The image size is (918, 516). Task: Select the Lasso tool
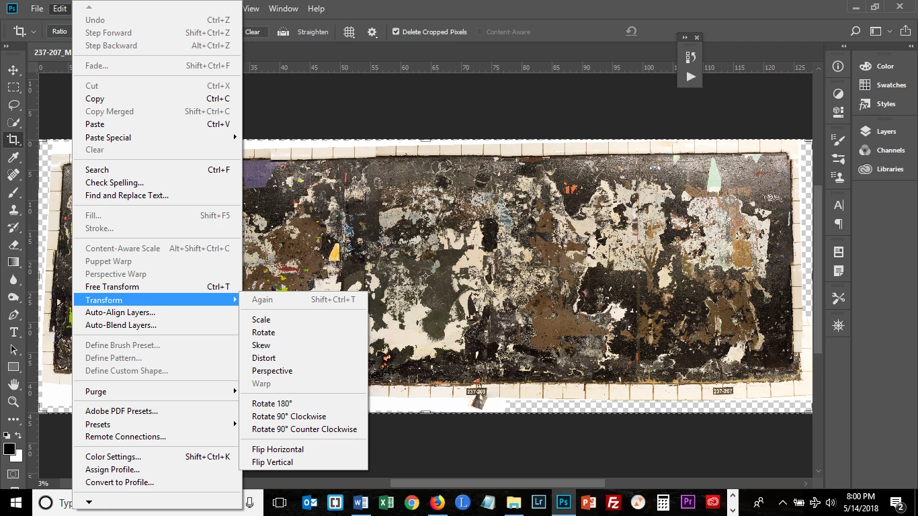[13, 105]
